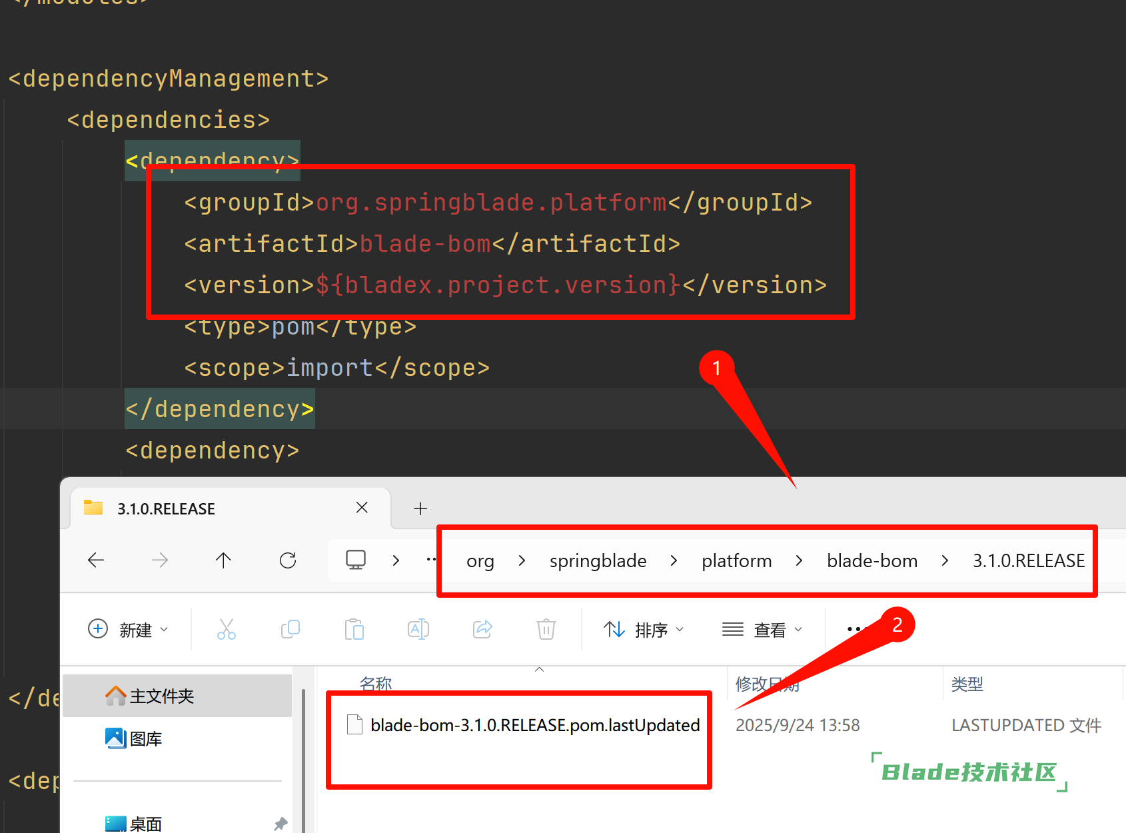The height and width of the screenshot is (833, 1126).
Task: Expand chevron after blade-bom breadcrumb
Action: pyautogui.click(x=945, y=561)
